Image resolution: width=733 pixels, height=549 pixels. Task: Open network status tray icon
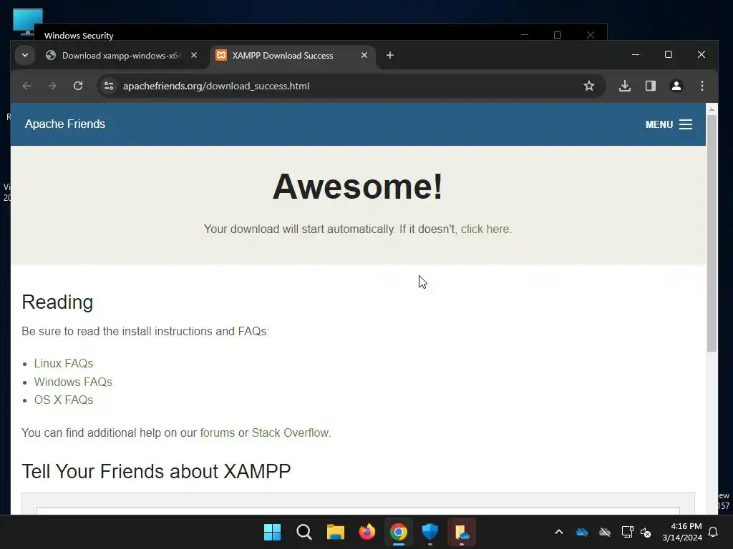tap(627, 532)
